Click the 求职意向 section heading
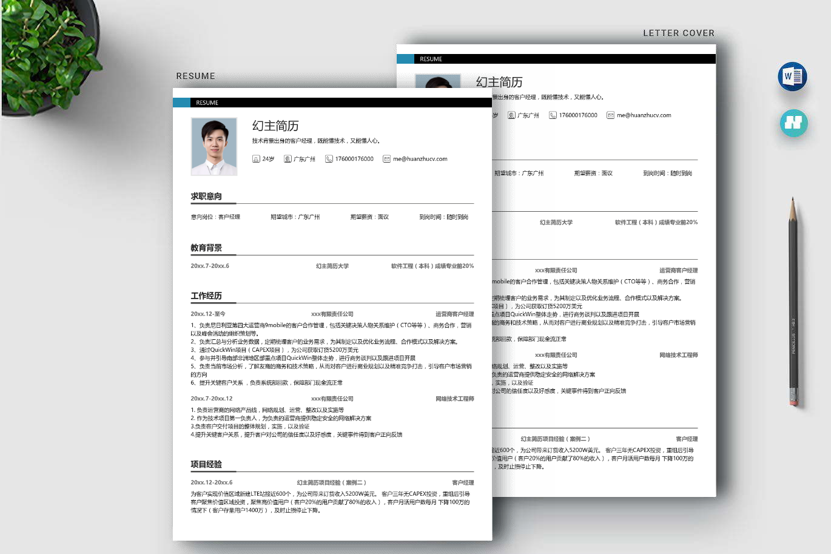This screenshot has width=831, height=554. point(206,196)
